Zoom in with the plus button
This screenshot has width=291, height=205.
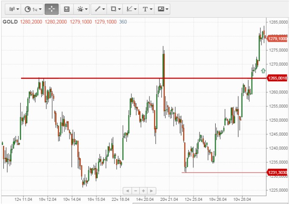point(143,191)
